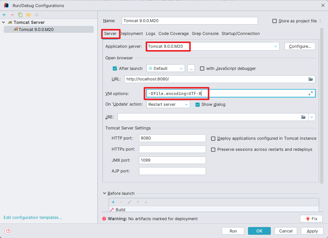Enable Deploy applications configured in Tomcat instance
This screenshot has width=328, height=238.
point(213,138)
